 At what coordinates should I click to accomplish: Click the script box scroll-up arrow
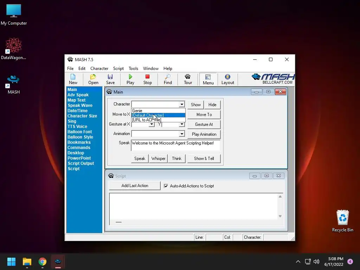280,197
